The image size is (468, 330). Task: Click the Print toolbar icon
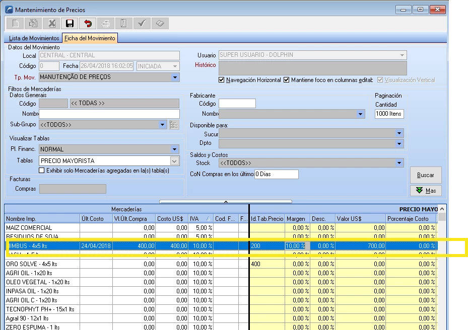[105, 23]
